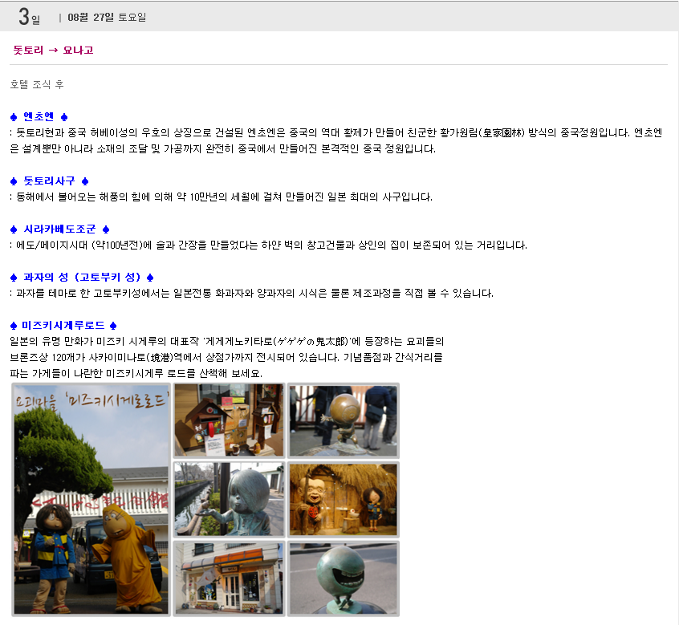Open the wooden house mailbox photo

coord(229,420)
